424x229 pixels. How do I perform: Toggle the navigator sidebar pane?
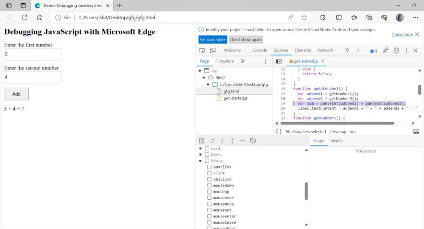[279, 61]
